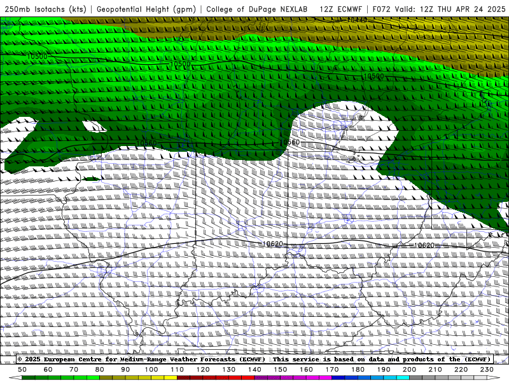Click the 'College of DuPage NEXLAB' title text
Viewport: 509px width, 381px height.
(x=257, y=10)
